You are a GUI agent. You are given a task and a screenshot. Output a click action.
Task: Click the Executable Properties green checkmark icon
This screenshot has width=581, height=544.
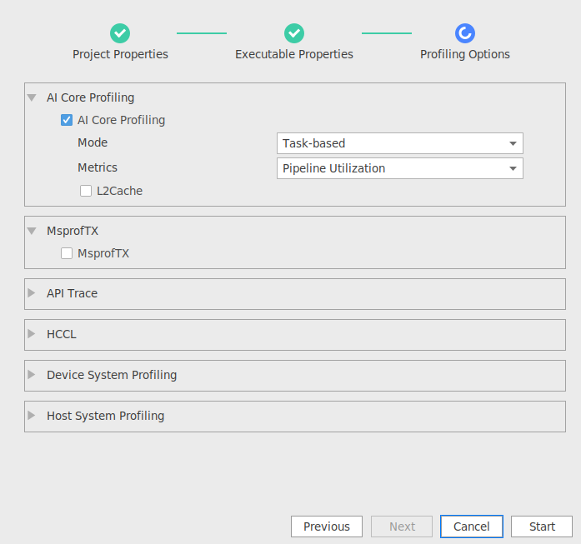(294, 33)
